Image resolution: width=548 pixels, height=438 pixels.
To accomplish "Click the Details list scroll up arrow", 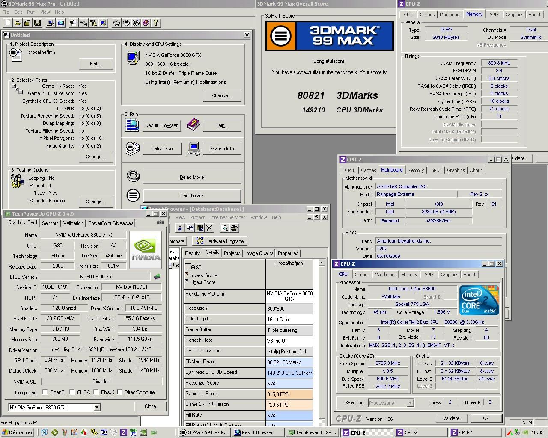I will (x=322, y=263).
